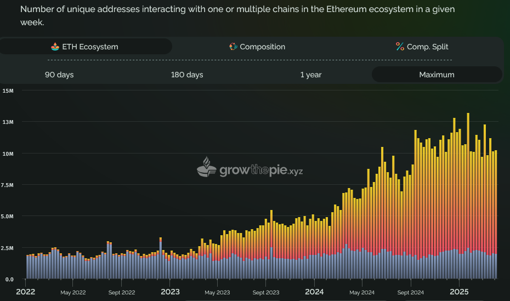The height and width of the screenshot is (301, 510).
Task: Click the 15M y-axis label
Action: [8, 90]
